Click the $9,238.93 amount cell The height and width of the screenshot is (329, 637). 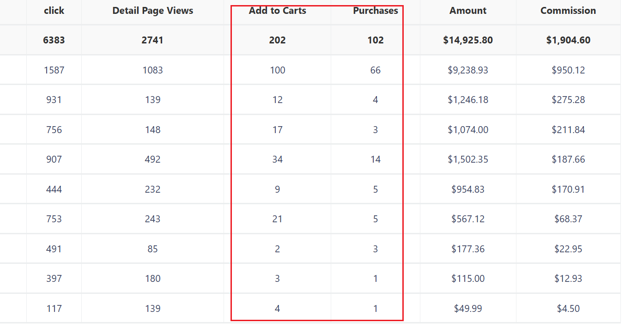(x=468, y=70)
